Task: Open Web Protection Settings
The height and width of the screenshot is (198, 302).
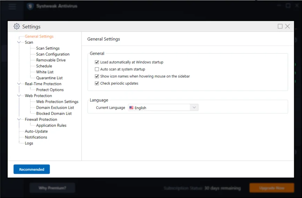Action: coord(57,102)
